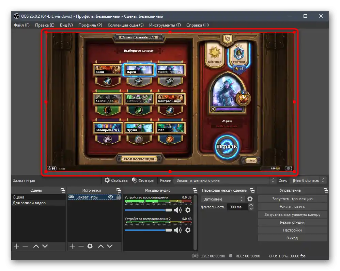
Task: Open audio settings gear for Устройство воспроизведения 2
Action: pos(188,230)
